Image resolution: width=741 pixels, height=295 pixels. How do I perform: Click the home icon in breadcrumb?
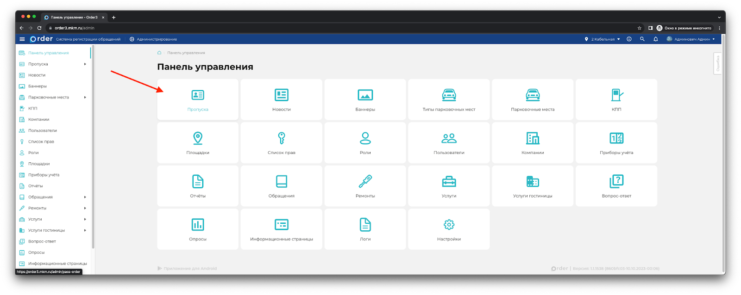[x=159, y=53]
